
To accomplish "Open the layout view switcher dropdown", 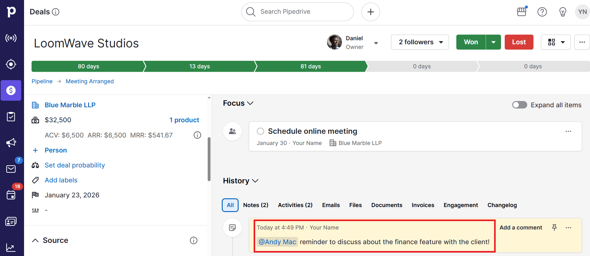I will coord(556,42).
